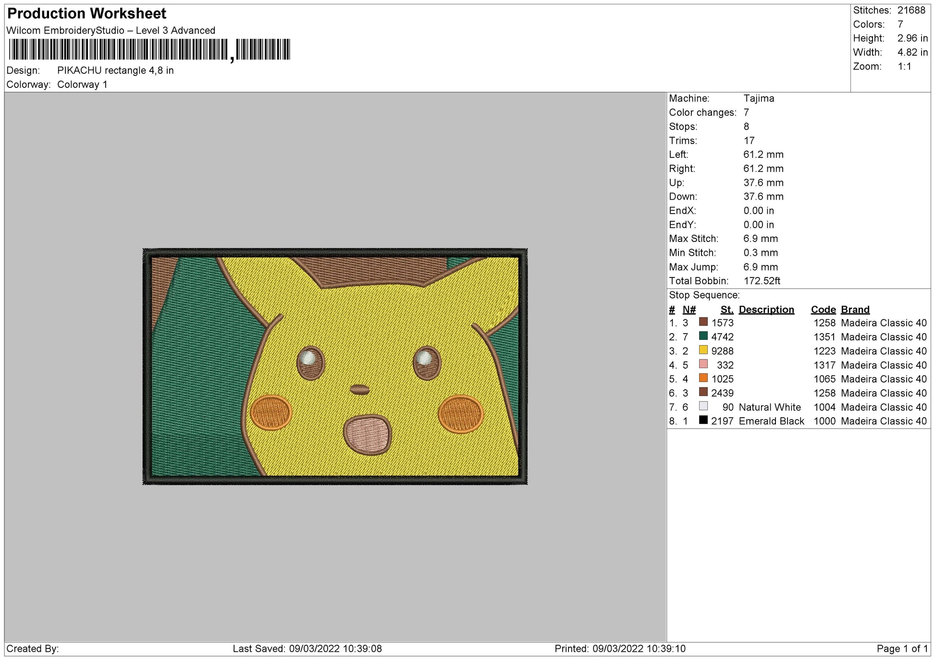Click the Emerald Black color chip
The height and width of the screenshot is (660, 935).
point(703,420)
